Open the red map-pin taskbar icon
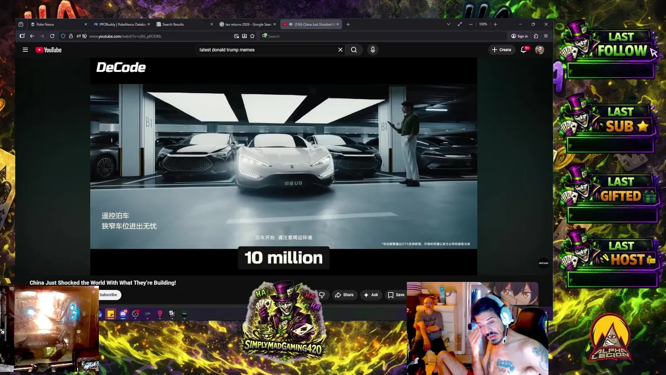The width and height of the screenshot is (666, 375). [160, 314]
